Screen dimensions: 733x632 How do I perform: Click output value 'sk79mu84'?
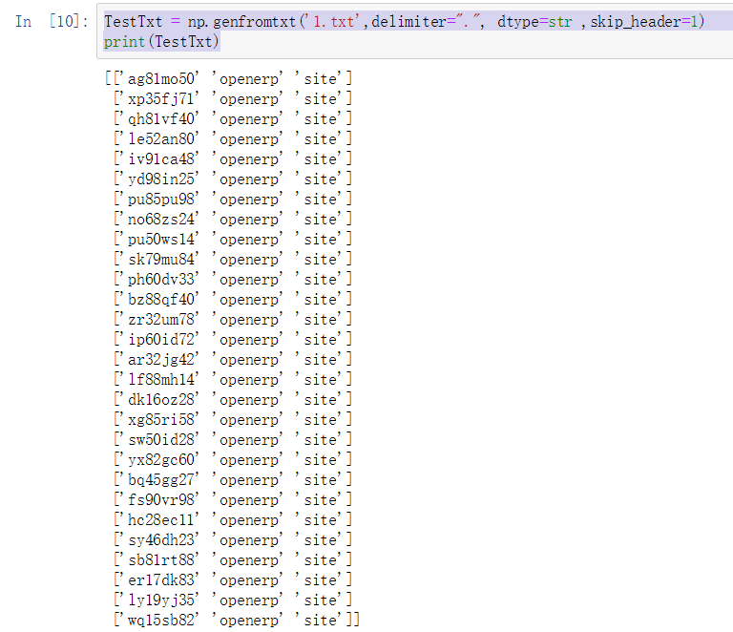tap(161, 260)
